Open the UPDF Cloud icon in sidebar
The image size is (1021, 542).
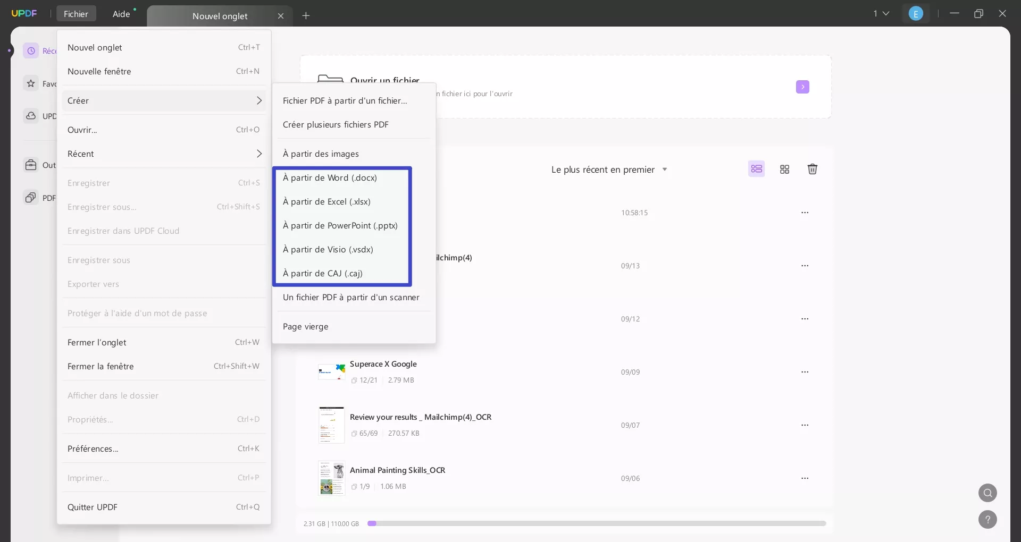pos(31,116)
